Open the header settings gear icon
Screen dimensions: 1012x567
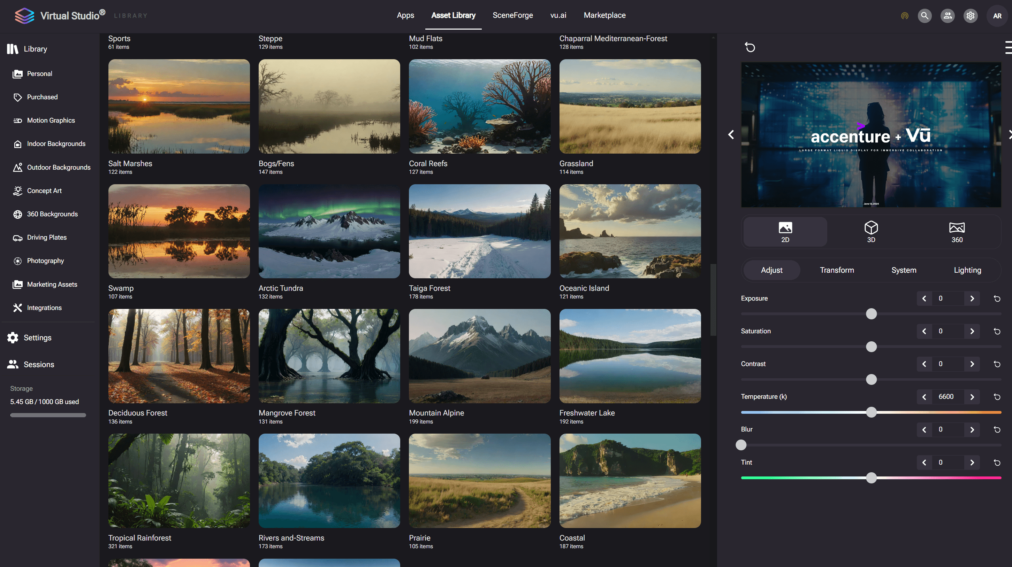(971, 16)
